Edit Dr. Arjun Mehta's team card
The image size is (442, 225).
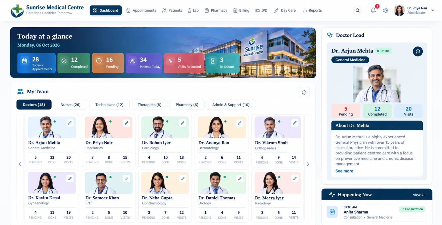[x=70, y=123]
